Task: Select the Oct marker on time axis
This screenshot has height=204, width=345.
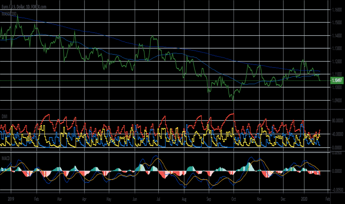Action: click(234, 199)
